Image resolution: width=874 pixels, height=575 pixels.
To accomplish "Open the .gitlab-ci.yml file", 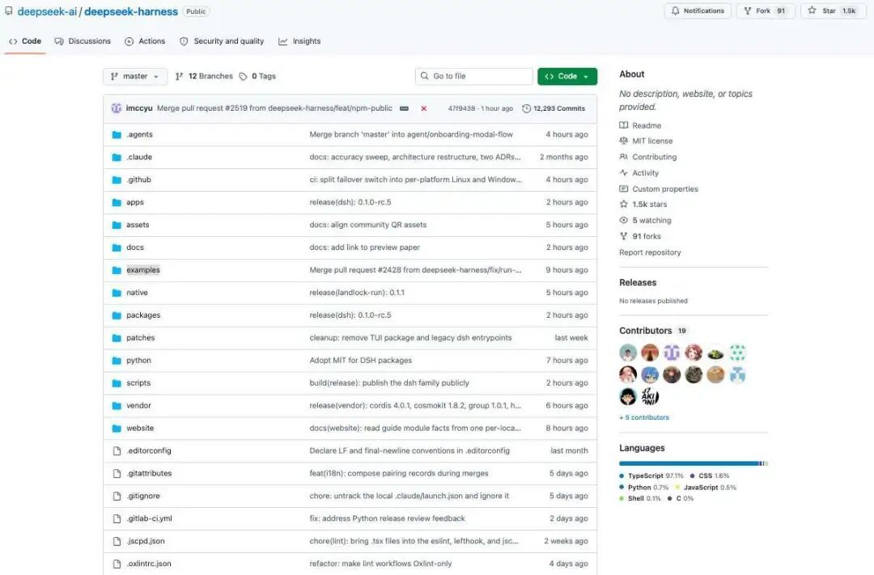I will click(x=149, y=518).
